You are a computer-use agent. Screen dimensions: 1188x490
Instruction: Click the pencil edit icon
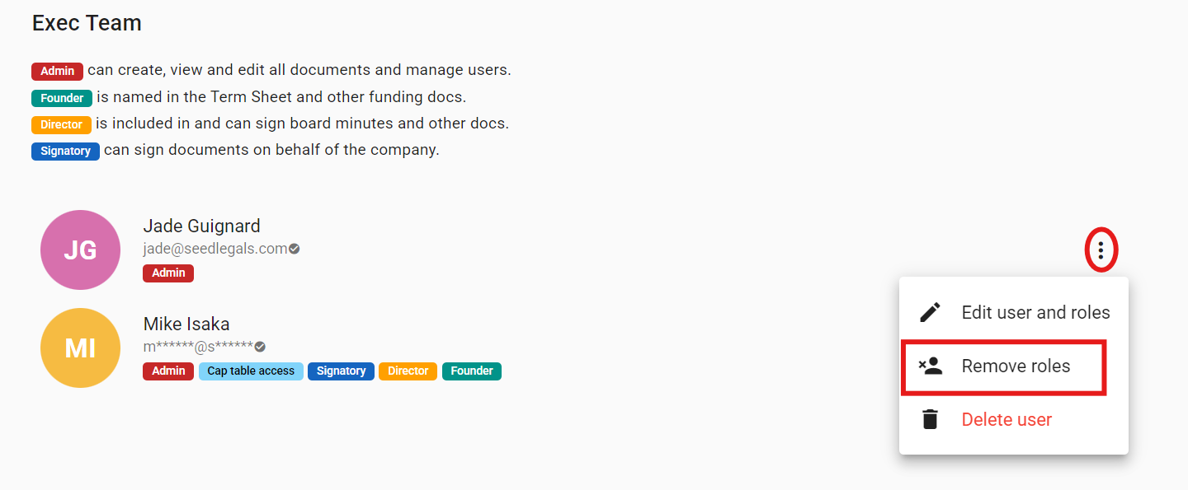coord(930,313)
